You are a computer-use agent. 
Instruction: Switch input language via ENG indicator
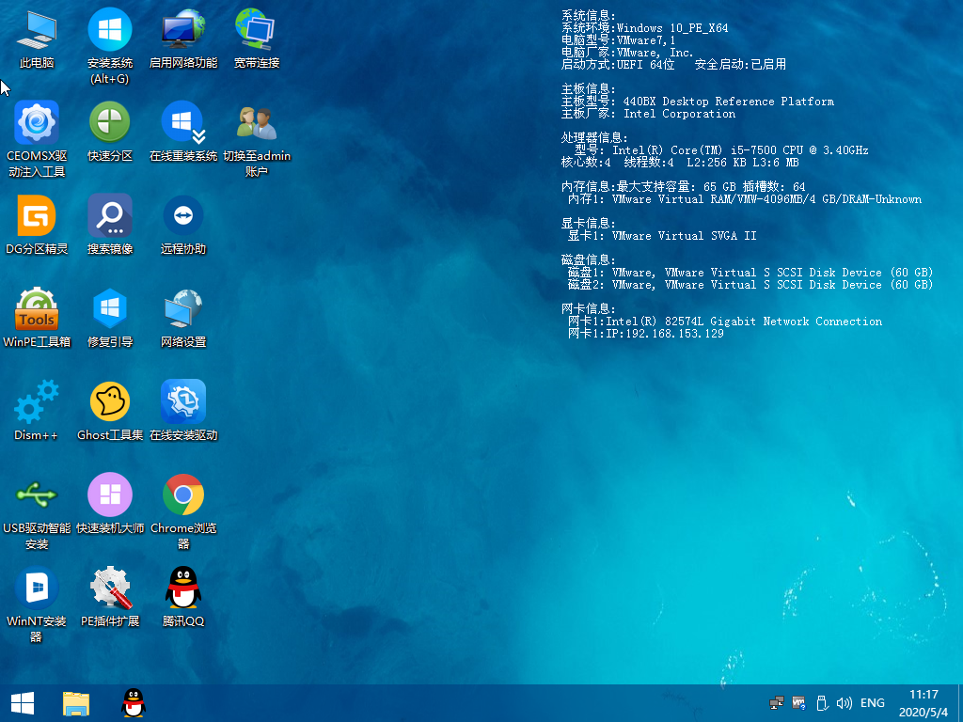(x=873, y=703)
